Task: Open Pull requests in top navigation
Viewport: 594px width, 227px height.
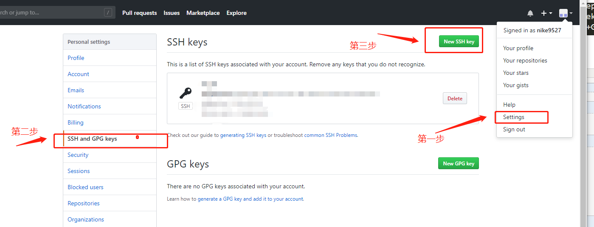Action: [x=139, y=13]
